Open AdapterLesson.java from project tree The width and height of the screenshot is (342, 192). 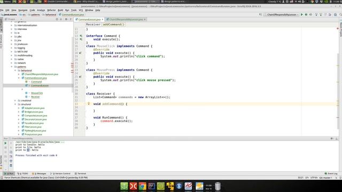(34, 108)
